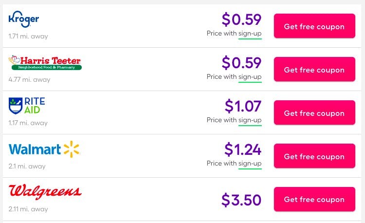This screenshot has height=223, width=365.
Task: Get free coupon for Harris Teeter
Action: click(x=314, y=70)
